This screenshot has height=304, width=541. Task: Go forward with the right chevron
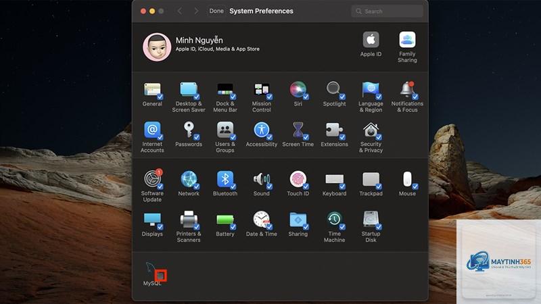tap(196, 11)
